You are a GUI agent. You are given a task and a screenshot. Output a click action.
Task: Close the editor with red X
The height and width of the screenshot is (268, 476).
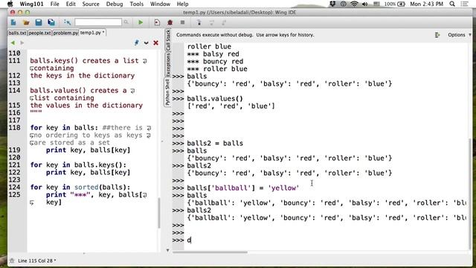[x=155, y=43]
